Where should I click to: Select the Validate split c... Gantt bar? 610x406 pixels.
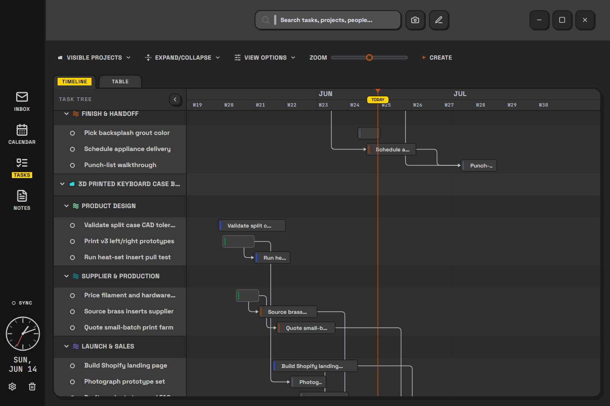tap(252, 225)
